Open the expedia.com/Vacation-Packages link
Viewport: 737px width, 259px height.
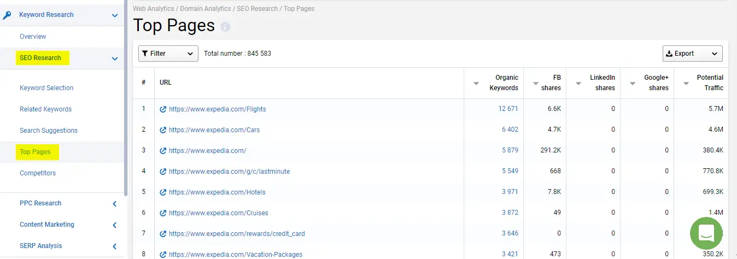point(236,255)
